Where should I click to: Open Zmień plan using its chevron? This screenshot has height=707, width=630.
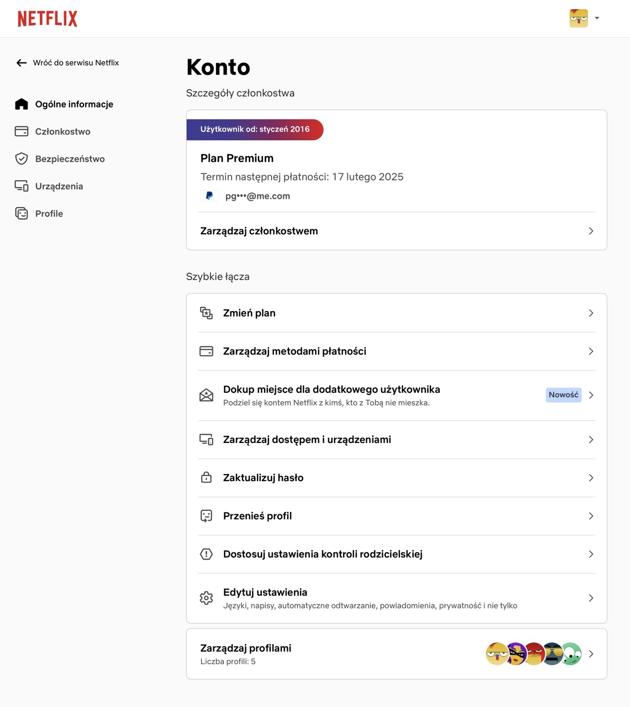(591, 313)
